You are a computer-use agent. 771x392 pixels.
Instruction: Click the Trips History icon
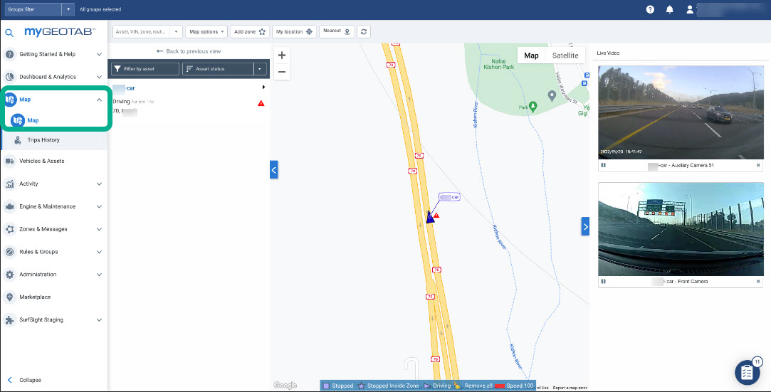click(19, 140)
